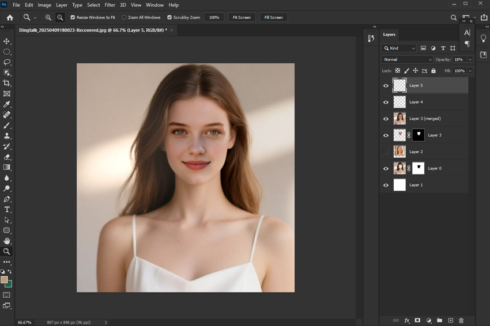Screen dimensions: 490x326
Task: Click Add layer mask icon
Action: [417, 320]
